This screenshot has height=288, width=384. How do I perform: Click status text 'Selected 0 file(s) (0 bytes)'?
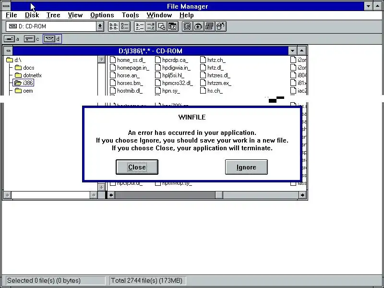coord(44,281)
